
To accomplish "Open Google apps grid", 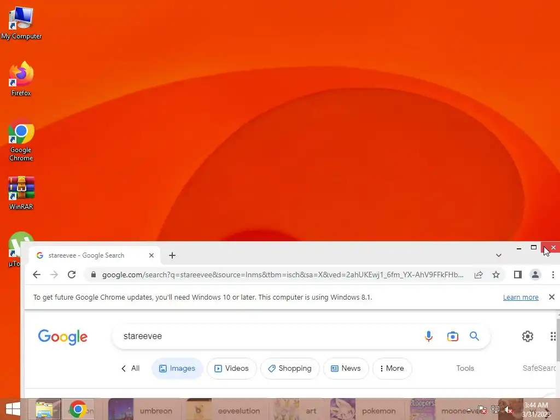I will coord(553,336).
